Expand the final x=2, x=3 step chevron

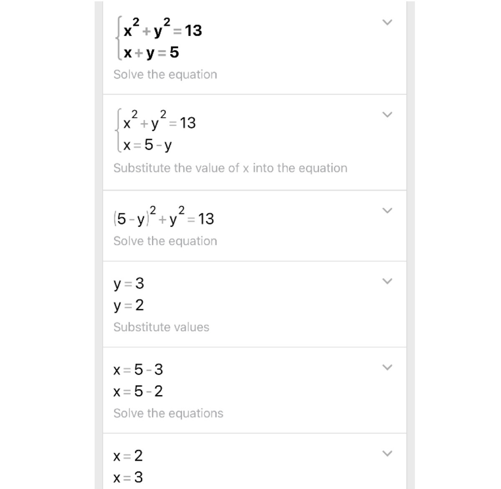pos(387,454)
